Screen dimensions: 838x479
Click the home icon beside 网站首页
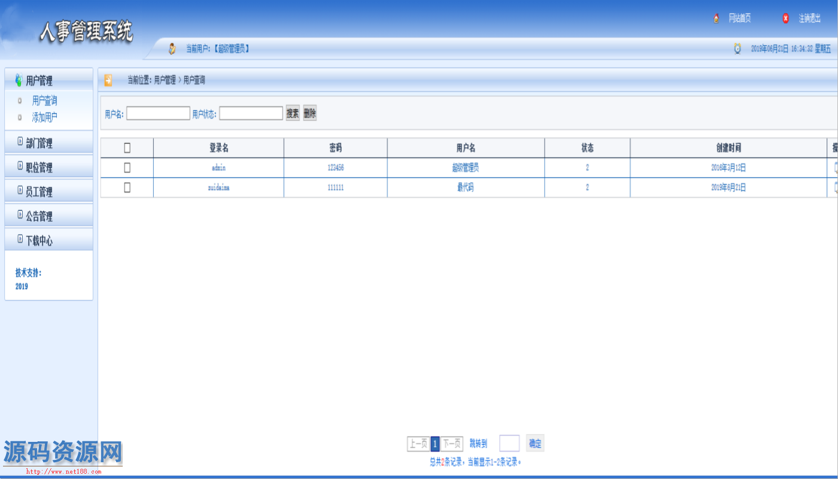[716, 19]
